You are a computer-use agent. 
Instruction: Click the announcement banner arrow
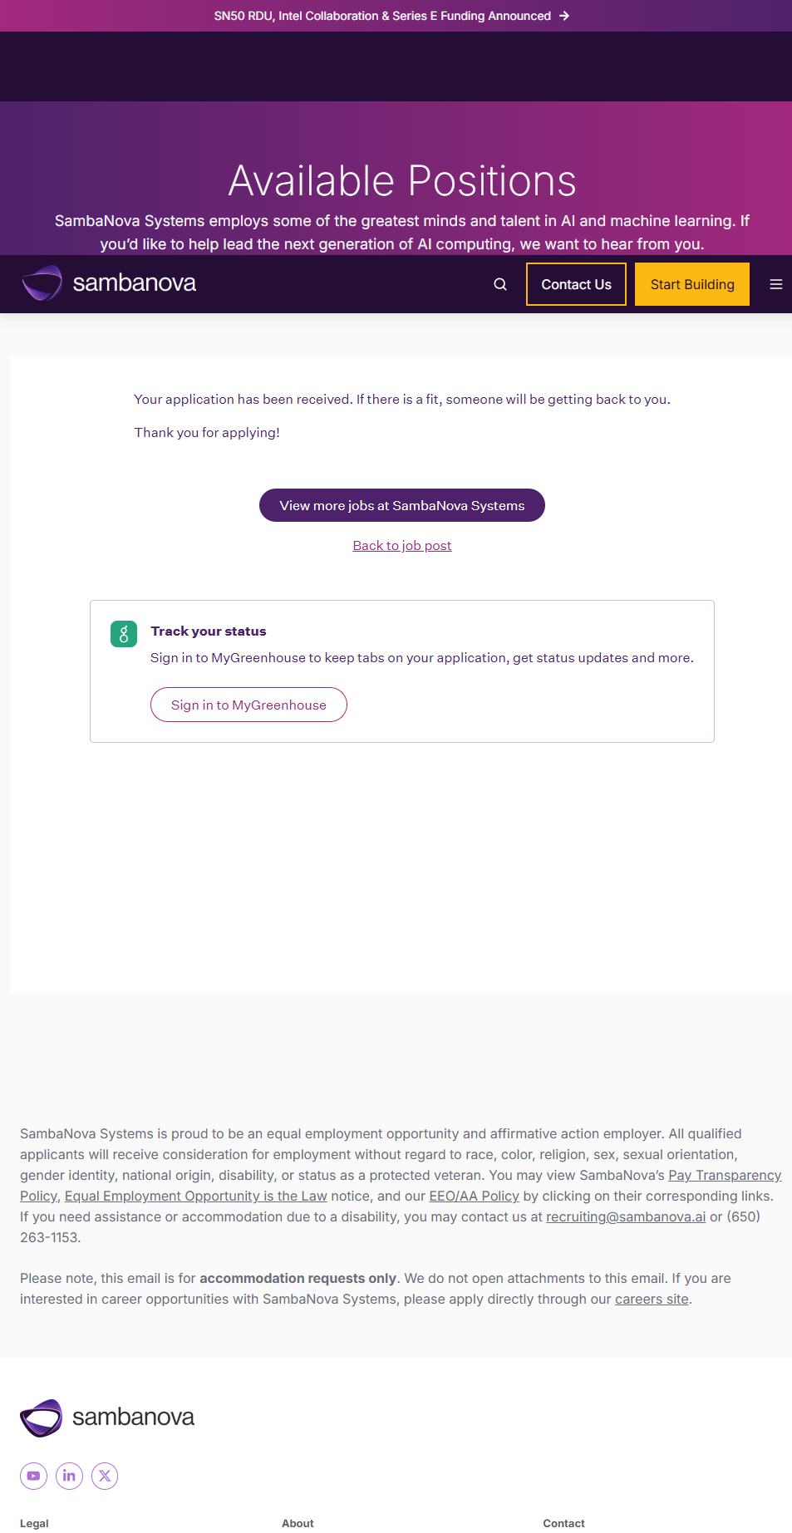(x=564, y=16)
